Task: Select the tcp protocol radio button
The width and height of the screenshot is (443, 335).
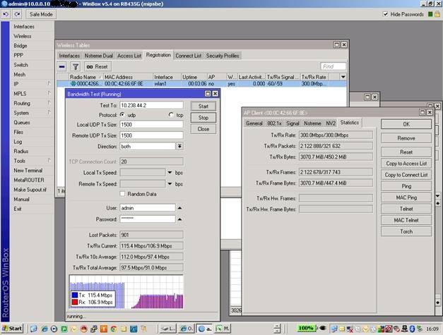Action: 170,115
